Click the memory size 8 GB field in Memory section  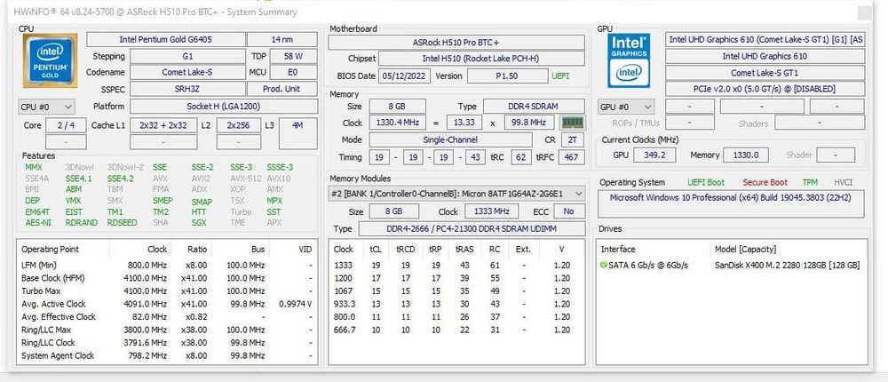coord(398,106)
